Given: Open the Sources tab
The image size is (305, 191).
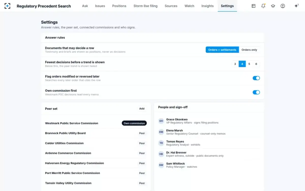Looking at the screenshot, I should tap(171, 6).
